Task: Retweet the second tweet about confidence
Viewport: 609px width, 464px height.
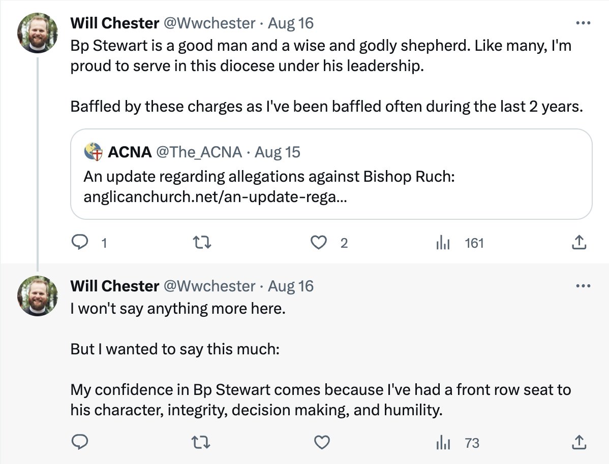Action: click(x=202, y=443)
